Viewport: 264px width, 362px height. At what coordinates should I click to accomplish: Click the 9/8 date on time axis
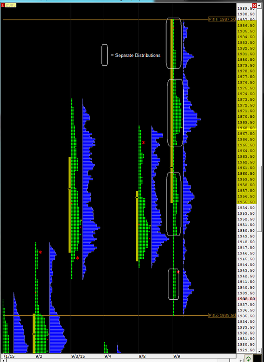click(x=142, y=356)
